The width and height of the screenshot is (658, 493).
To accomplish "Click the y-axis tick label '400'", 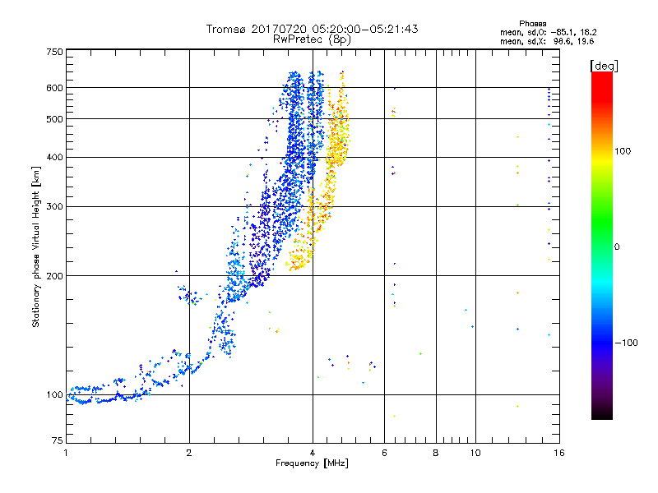I will [54, 158].
